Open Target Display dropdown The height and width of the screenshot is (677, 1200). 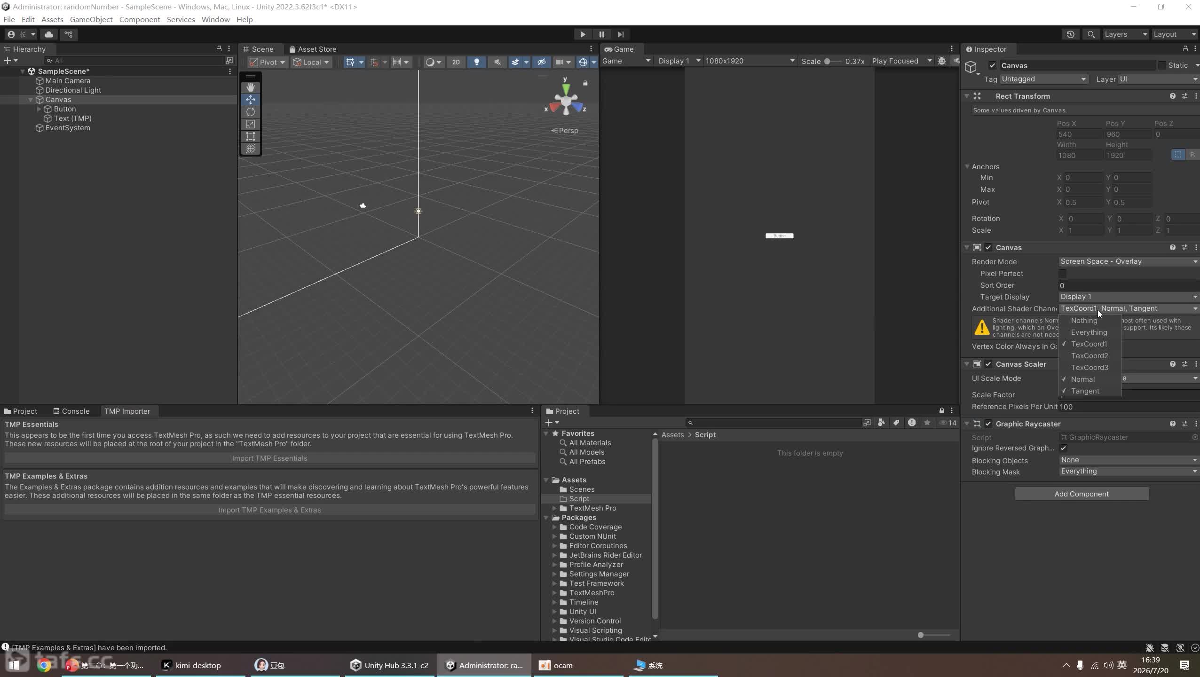coord(1129,297)
